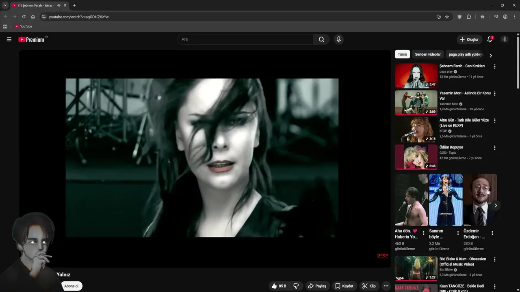The height and width of the screenshot is (292, 520).
Task: Open options for Kaan Tangöze video
Action: 494,287
